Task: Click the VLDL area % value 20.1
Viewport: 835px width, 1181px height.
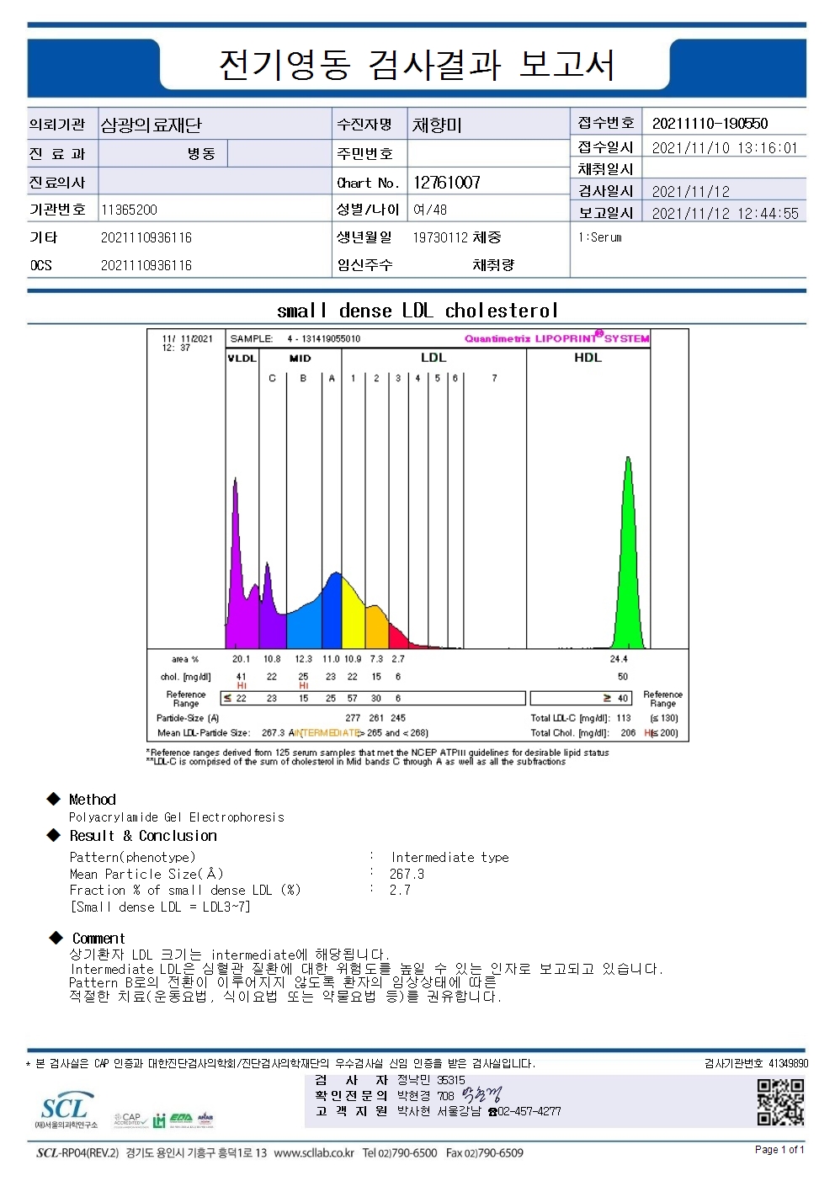Action: pos(242,659)
